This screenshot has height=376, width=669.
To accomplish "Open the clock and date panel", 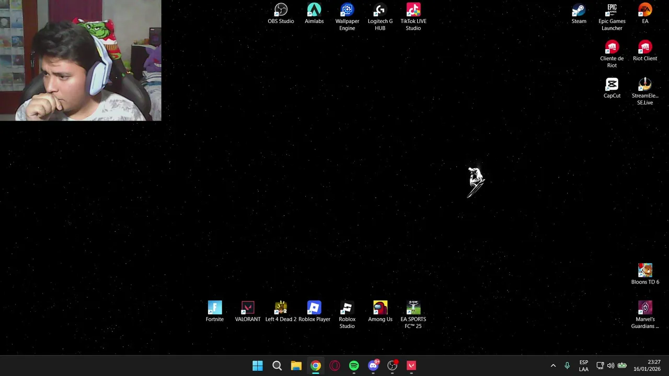I will point(647,366).
